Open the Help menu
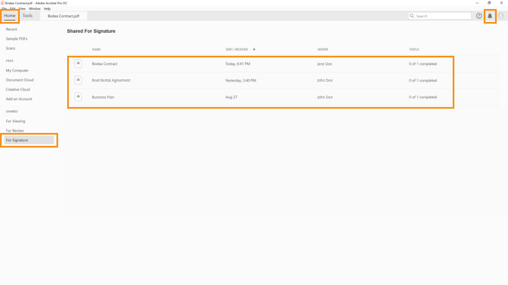Image resolution: width=508 pixels, height=285 pixels. pyautogui.click(x=47, y=8)
